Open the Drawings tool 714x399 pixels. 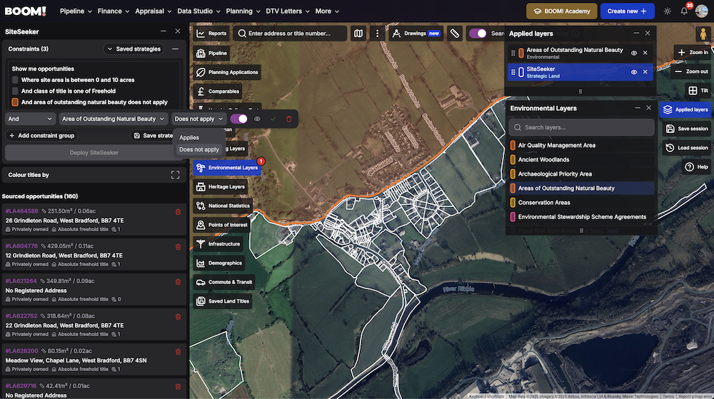pos(416,34)
